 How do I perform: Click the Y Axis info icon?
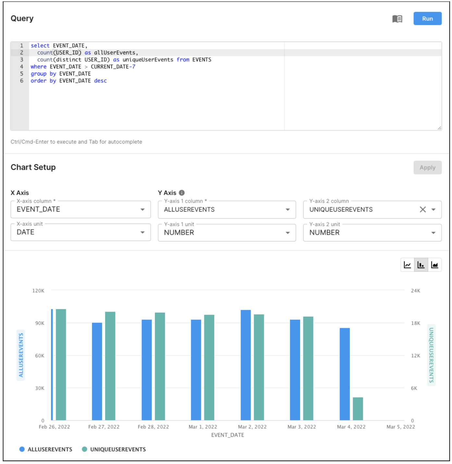182,193
